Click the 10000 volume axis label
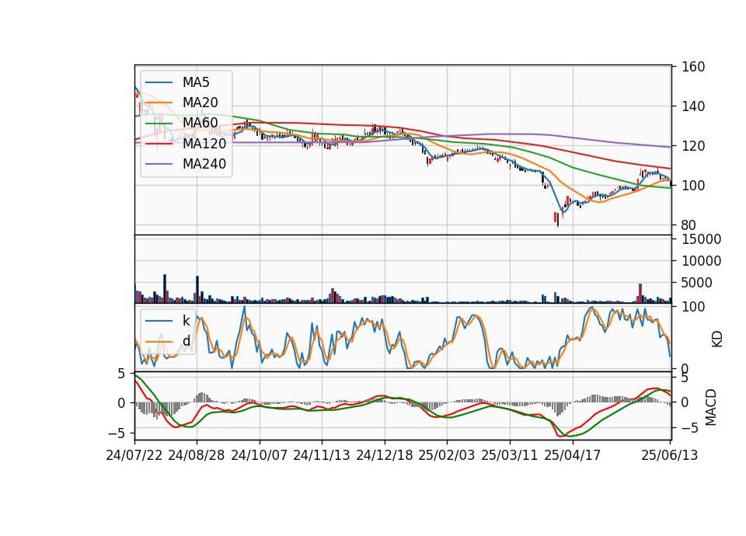Screen dimensions: 746x536 tap(701, 261)
